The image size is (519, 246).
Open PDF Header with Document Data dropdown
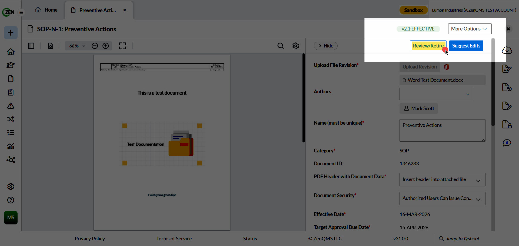pos(442,180)
